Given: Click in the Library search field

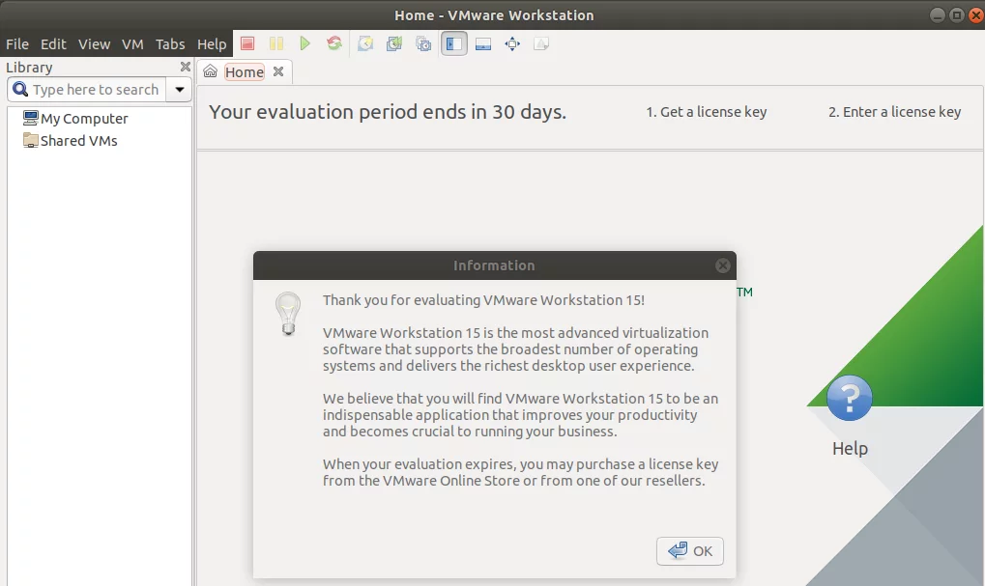Looking at the screenshot, I should [95, 90].
